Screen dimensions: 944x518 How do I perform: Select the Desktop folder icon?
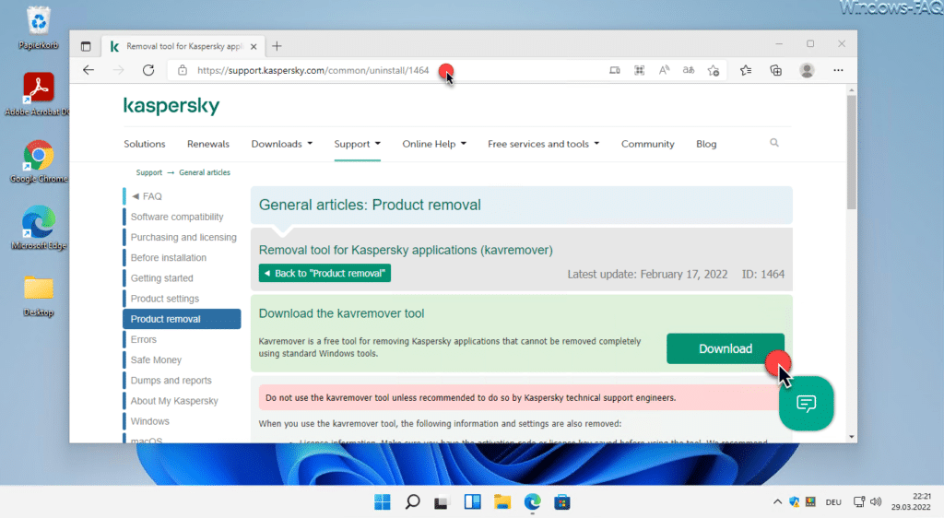[x=39, y=295]
